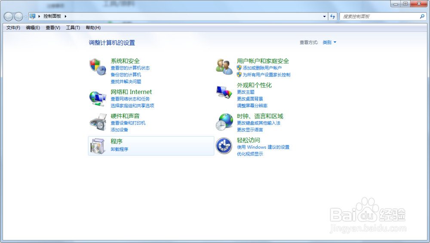Click 选择家庭组和共享选项 link
This screenshot has height=243, width=430.
[132, 106]
